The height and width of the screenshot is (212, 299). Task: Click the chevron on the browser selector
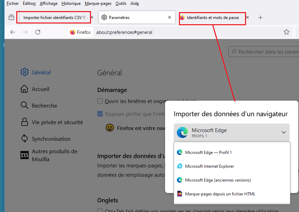(x=283, y=132)
